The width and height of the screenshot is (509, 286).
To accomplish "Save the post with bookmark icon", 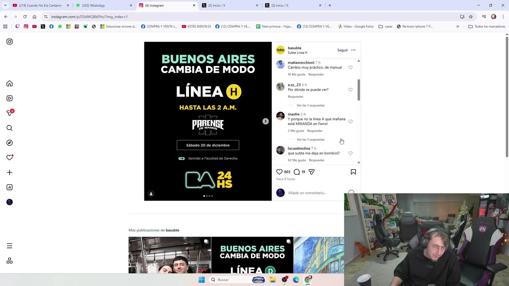I will [353, 172].
